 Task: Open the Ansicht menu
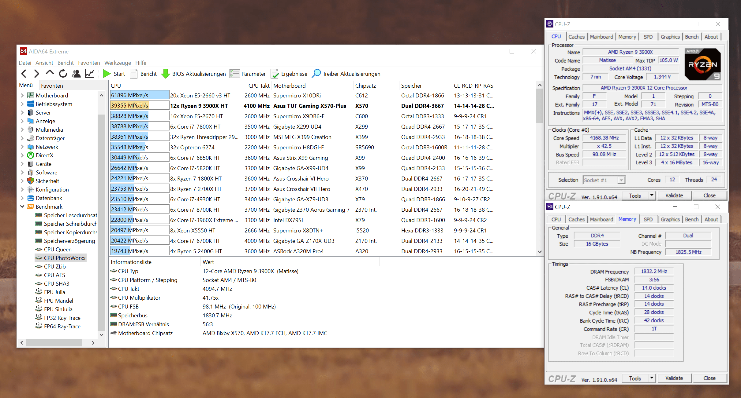tap(44, 63)
